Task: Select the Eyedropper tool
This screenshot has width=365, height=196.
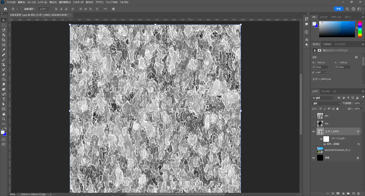Action: click(x=4, y=50)
